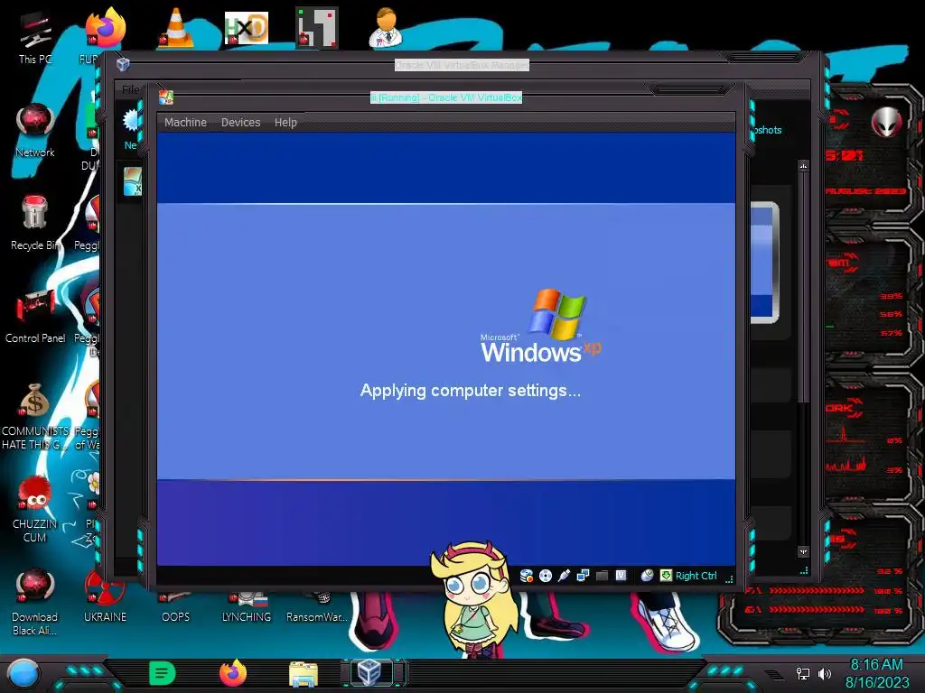Open the Machine menu in the VM window
The image size is (925, 693).
[185, 123]
